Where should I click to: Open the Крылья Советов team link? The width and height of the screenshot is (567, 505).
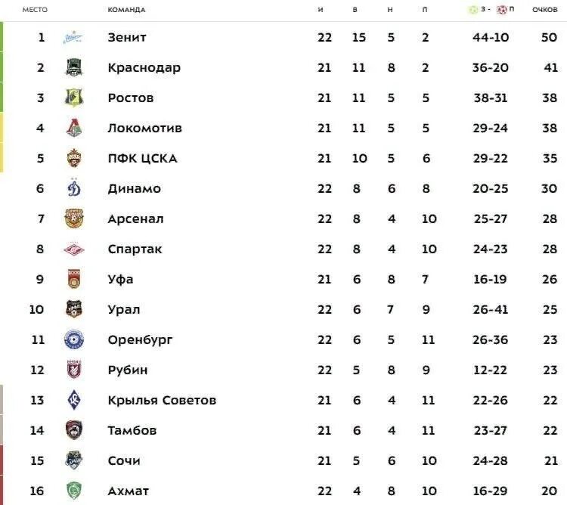tap(162, 400)
